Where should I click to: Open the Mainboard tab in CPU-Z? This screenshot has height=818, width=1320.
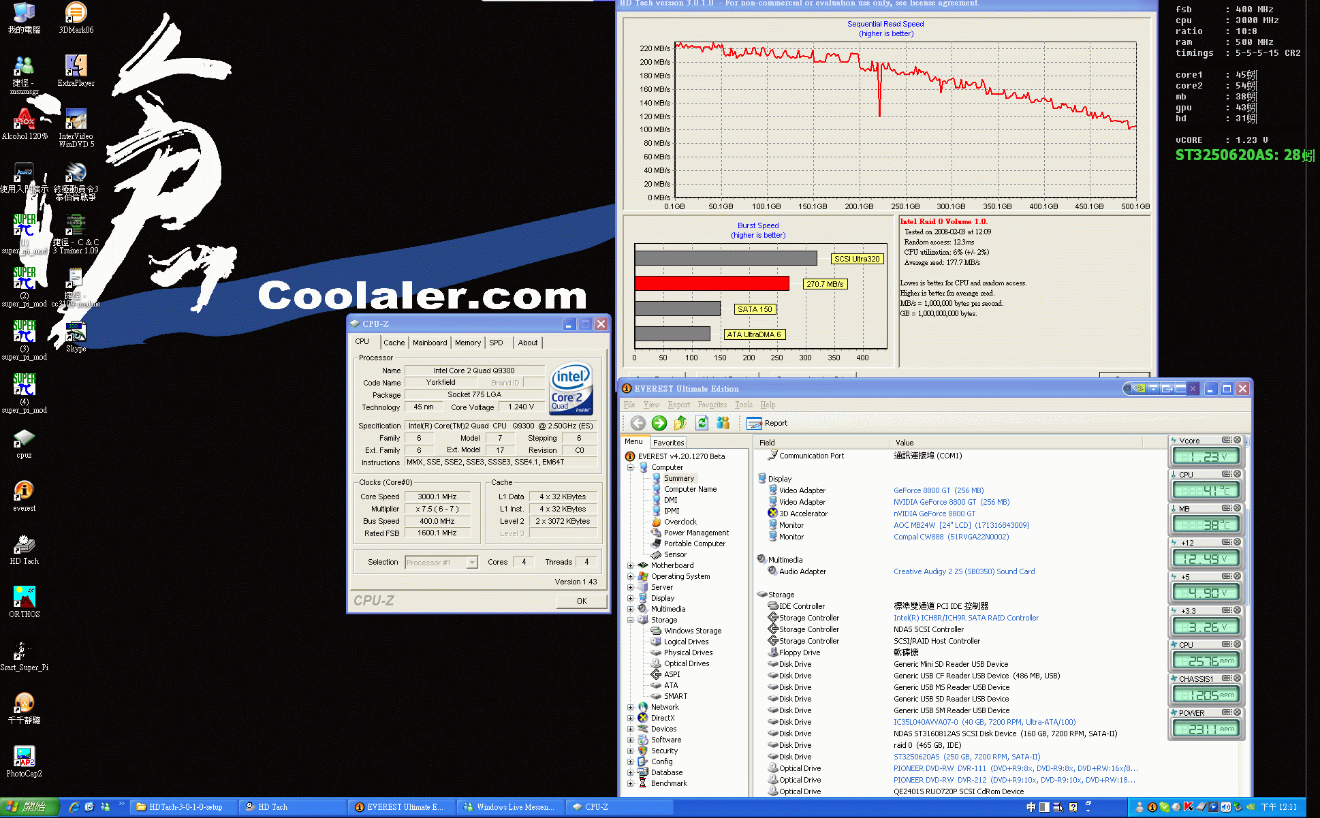click(430, 343)
